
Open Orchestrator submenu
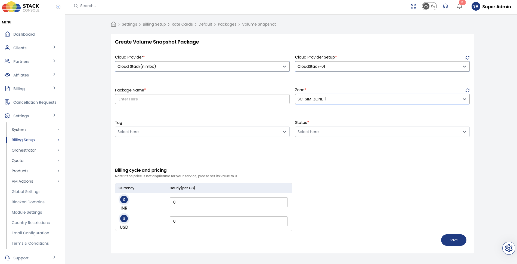(24, 150)
